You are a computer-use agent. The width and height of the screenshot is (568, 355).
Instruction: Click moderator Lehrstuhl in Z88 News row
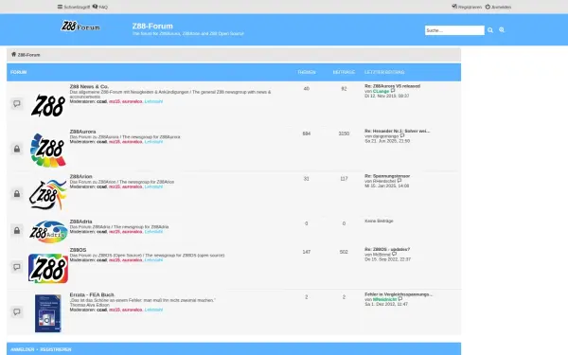coord(153,102)
